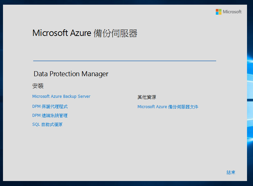Image resolution: width=253 pixels, height=186 pixels.
Task: Click the red square of Microsoft logo
Action: 217,10
